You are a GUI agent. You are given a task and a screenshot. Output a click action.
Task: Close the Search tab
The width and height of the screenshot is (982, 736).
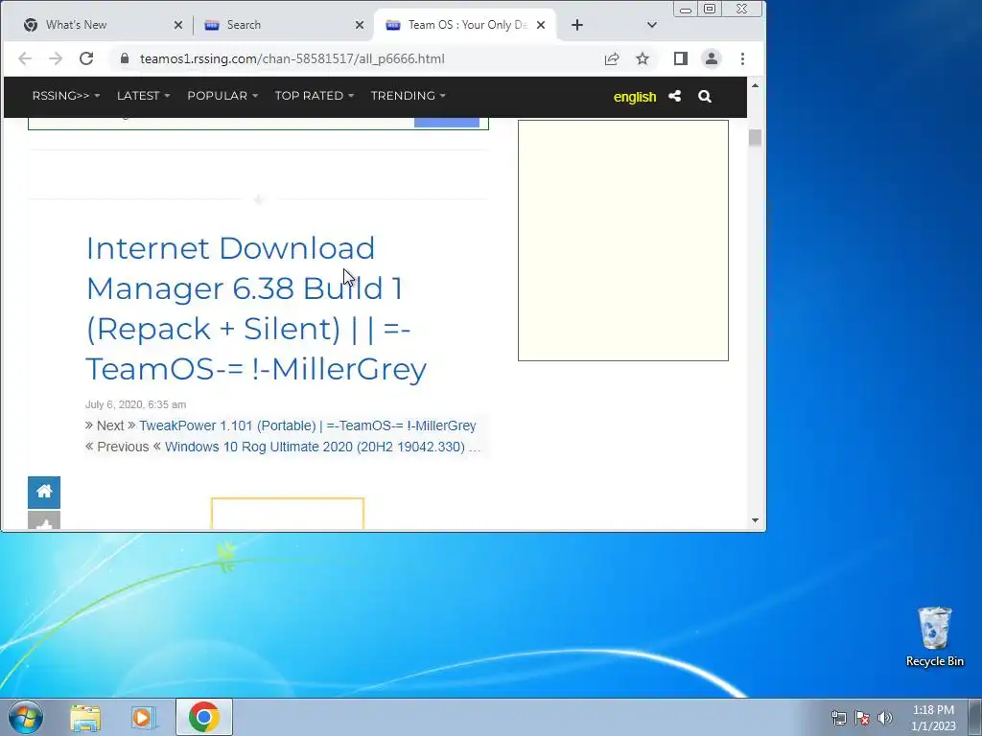coord(360,25)
